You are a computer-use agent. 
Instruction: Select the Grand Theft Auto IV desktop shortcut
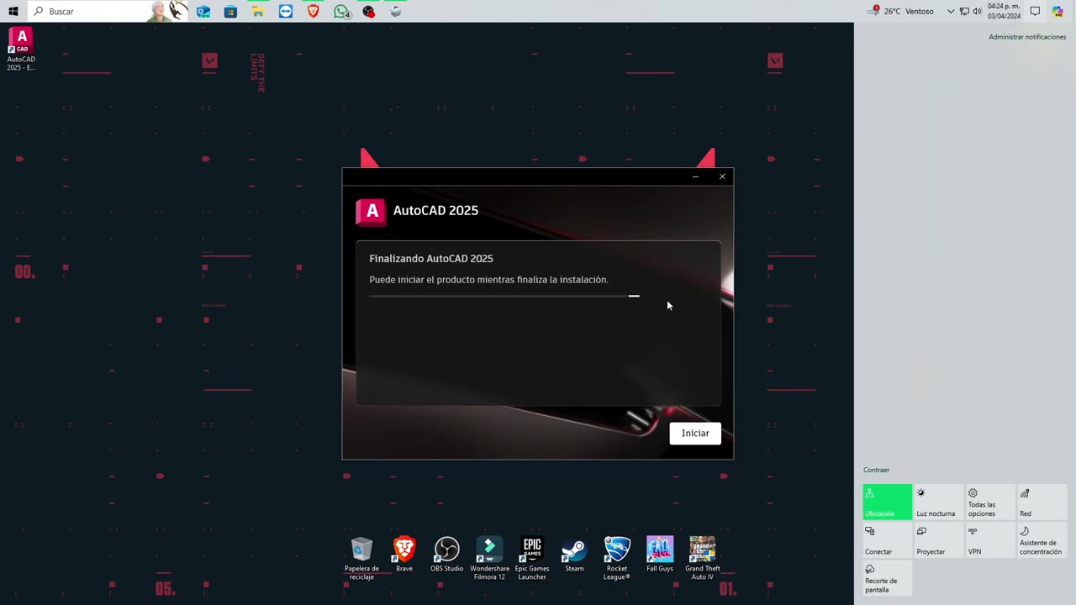tap(702, 559)
